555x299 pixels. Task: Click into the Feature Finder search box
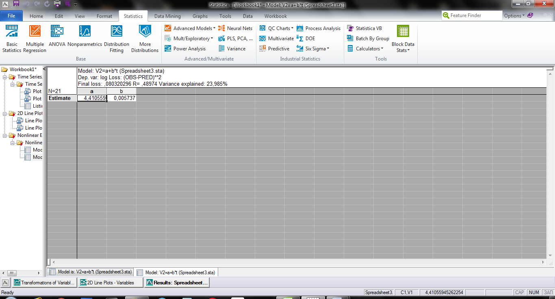pos(472,15)
